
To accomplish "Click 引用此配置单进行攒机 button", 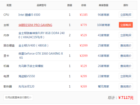I will coord(18,97).
